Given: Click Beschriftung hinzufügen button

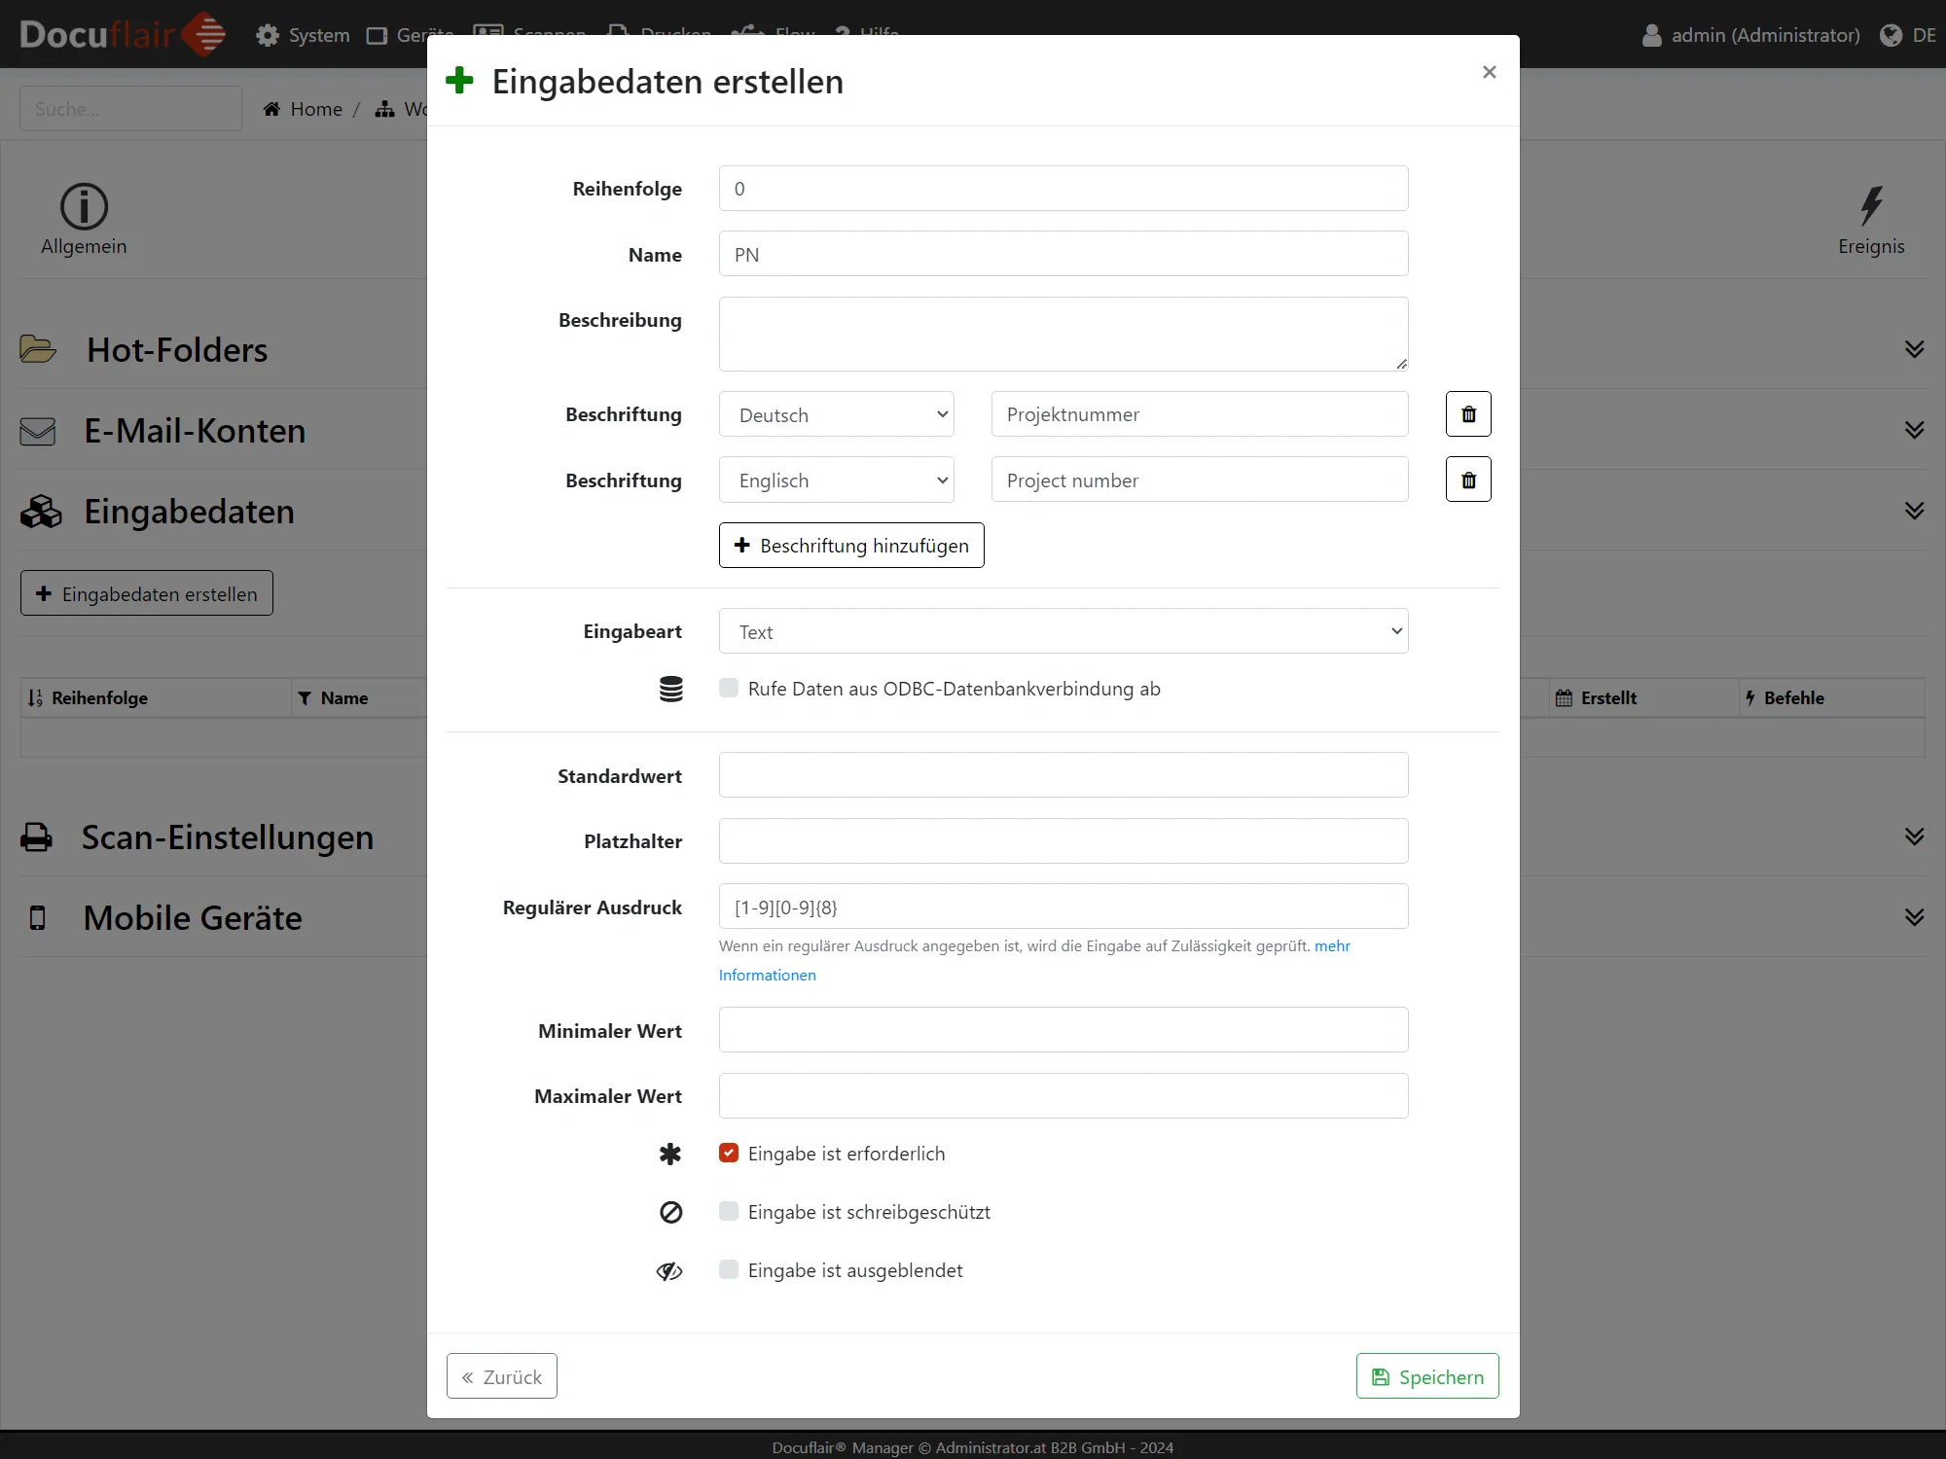Looking at the screenshot, I should (x=851, y=545).
